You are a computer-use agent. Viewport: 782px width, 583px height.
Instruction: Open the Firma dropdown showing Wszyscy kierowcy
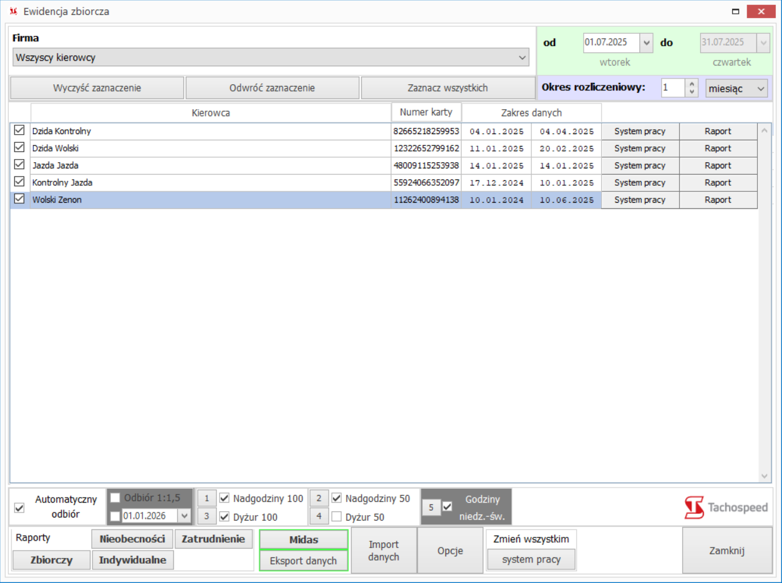click(x=271, y=57)
